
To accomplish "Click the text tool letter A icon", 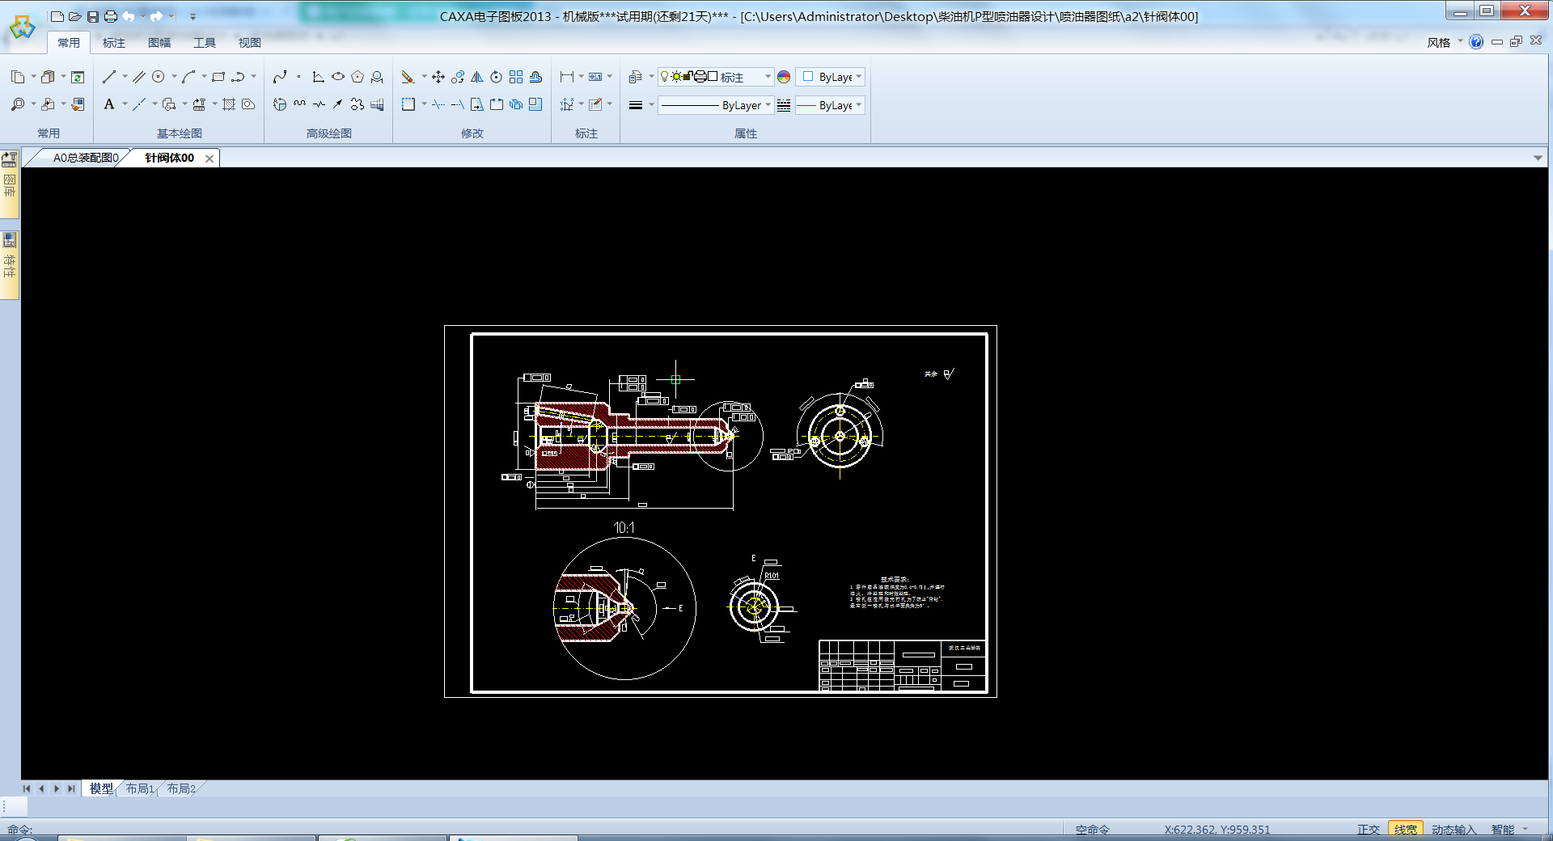I will point(109,104).
